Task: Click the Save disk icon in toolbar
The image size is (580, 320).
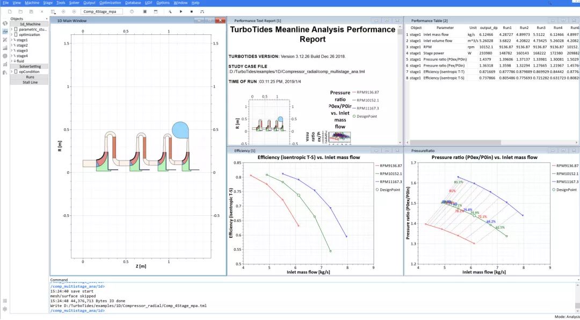Action: [31, 11]
